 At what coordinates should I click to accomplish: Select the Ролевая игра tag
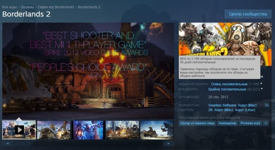(250, 123)
